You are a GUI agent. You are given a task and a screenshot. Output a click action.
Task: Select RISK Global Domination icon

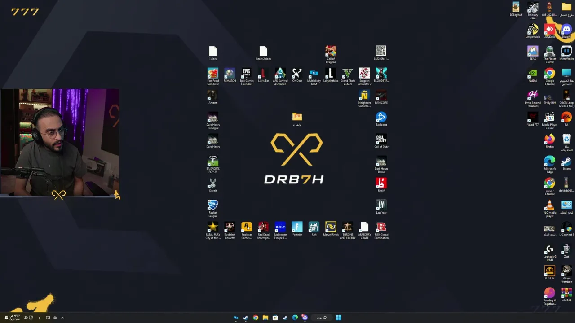pos(381,230)
